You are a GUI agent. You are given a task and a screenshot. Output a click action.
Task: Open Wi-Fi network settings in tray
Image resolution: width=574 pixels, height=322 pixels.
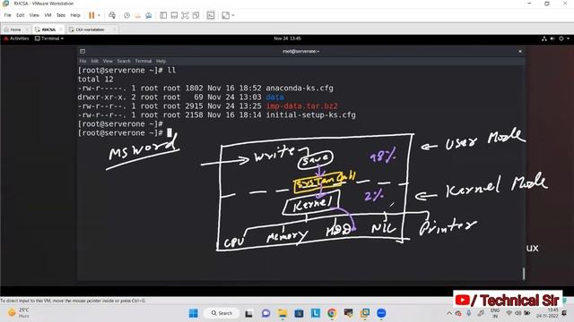[509, 313]
